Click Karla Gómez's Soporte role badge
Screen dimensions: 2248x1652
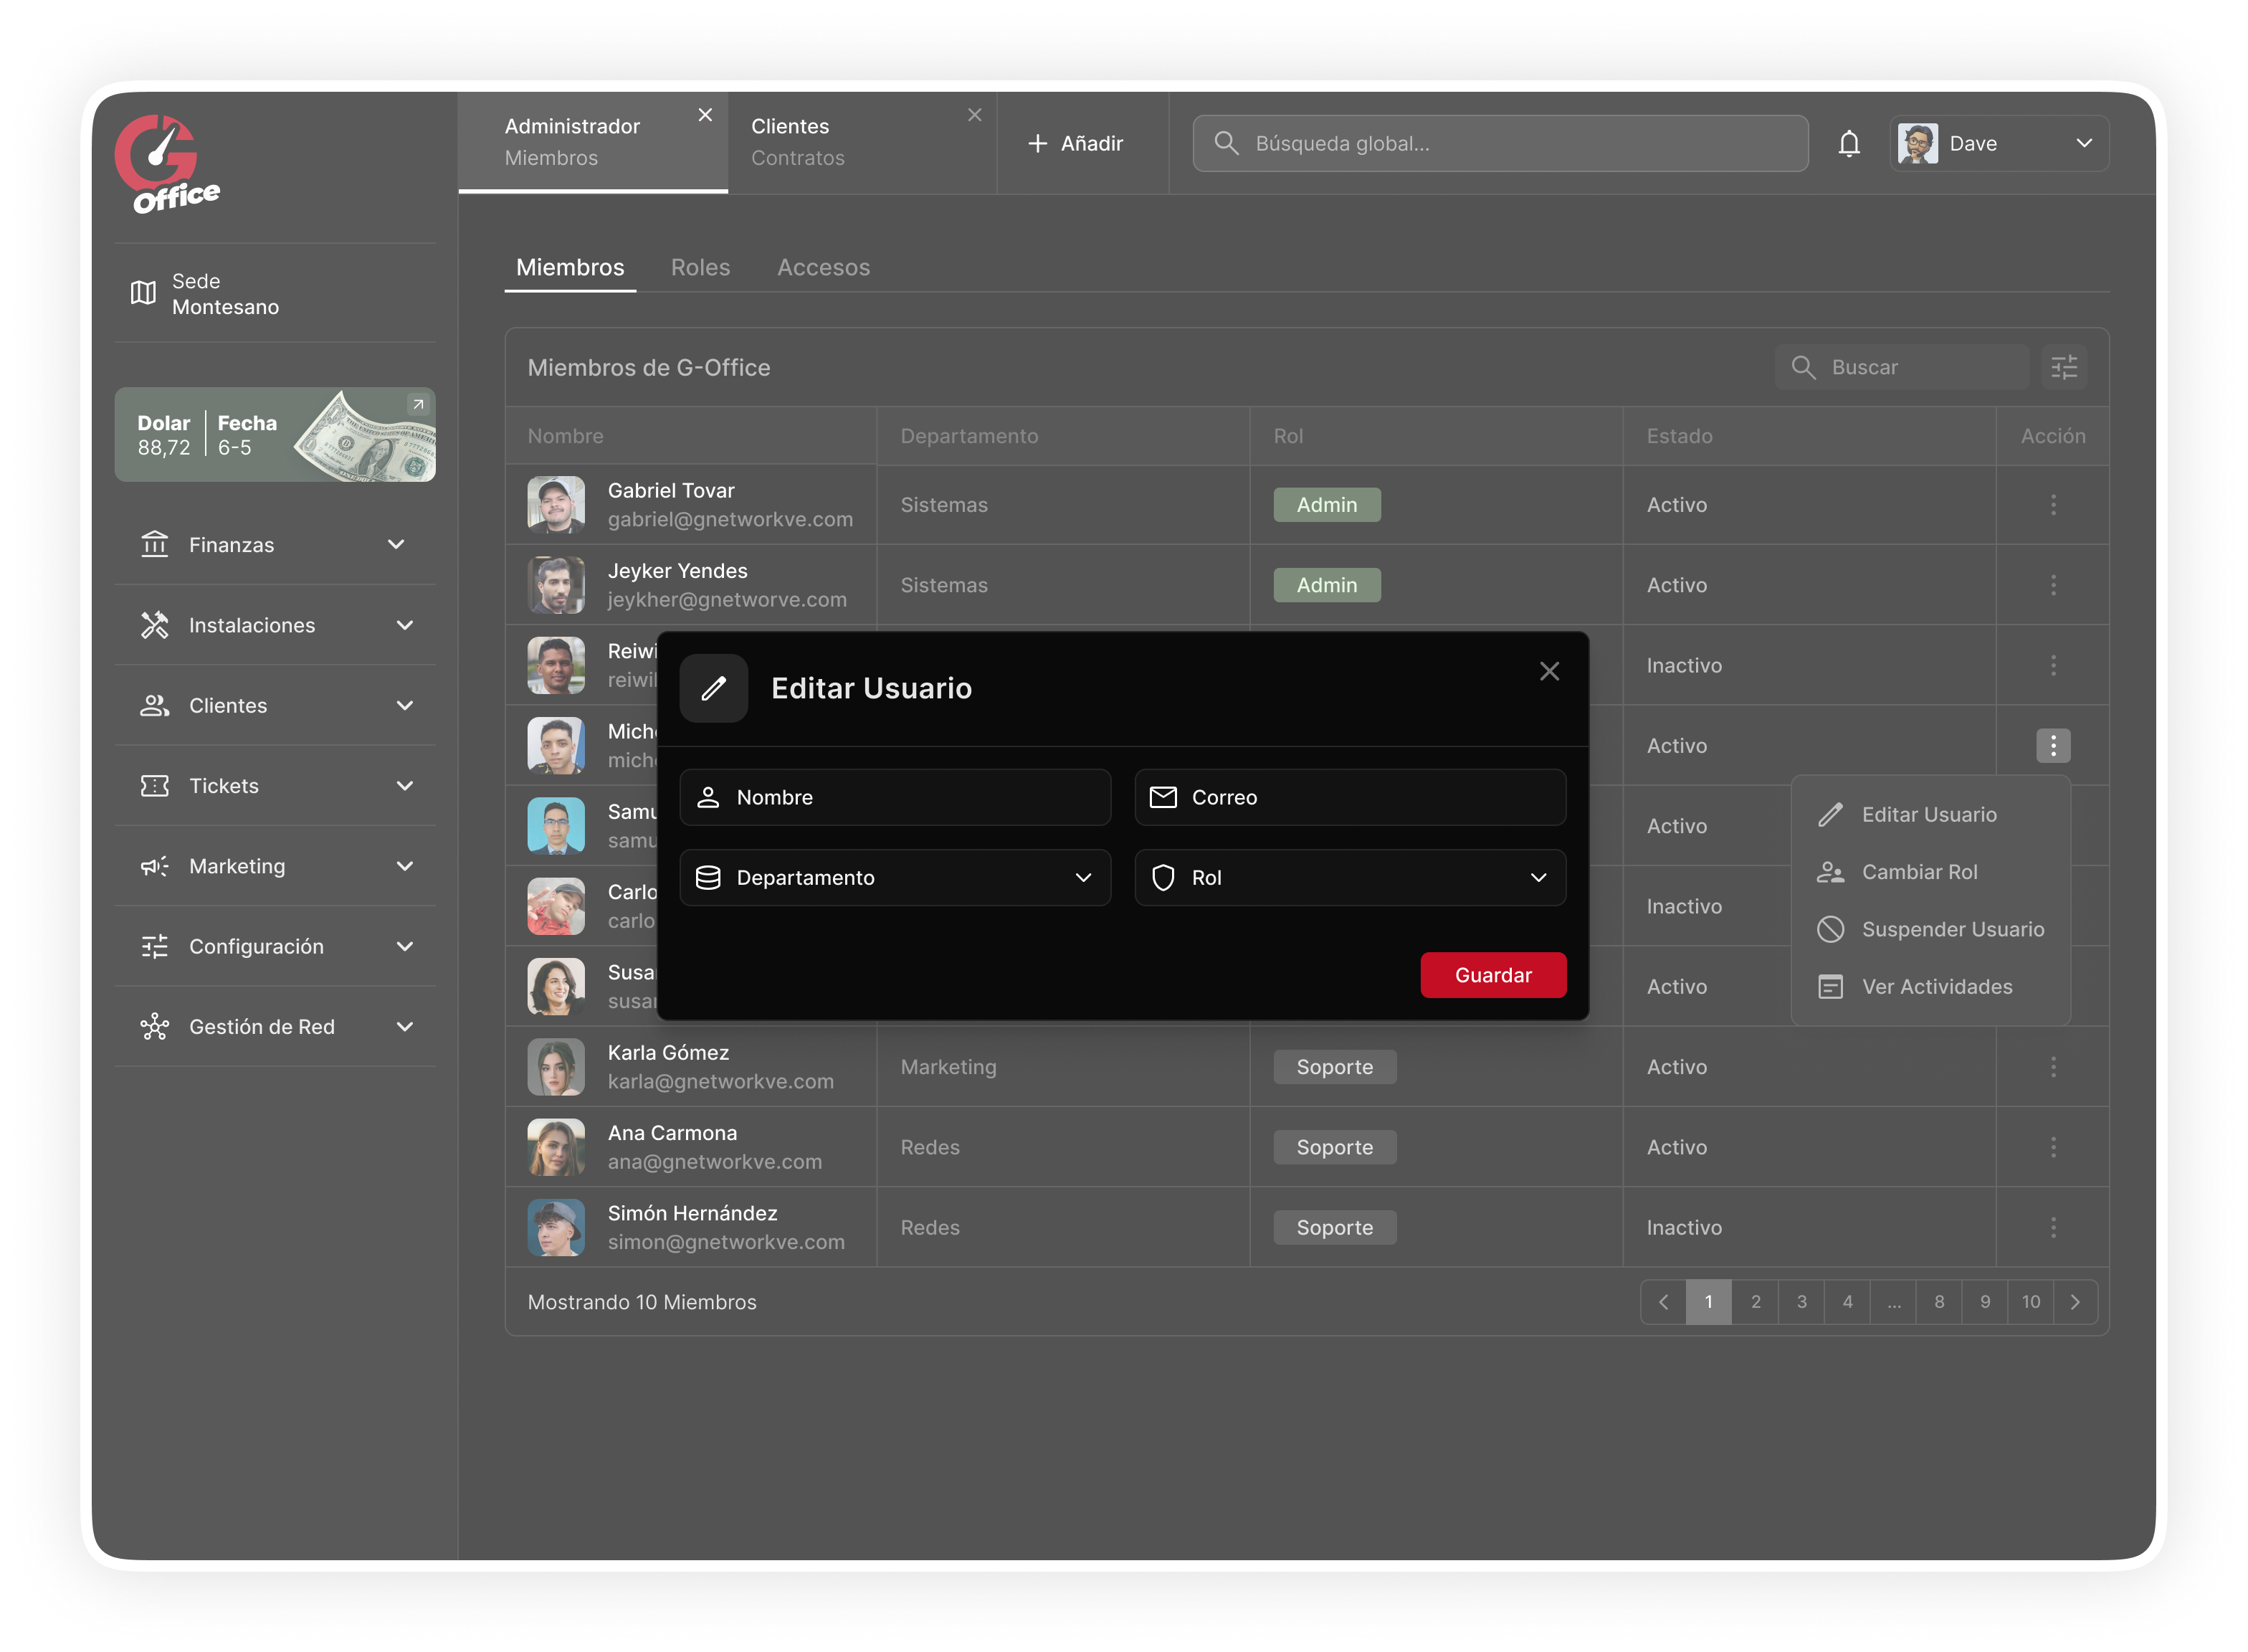click(1335, 1067)
